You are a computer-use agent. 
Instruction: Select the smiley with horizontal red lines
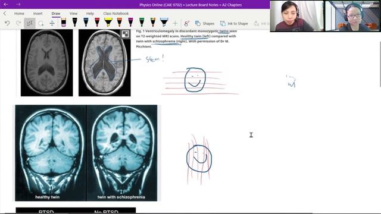199,81
